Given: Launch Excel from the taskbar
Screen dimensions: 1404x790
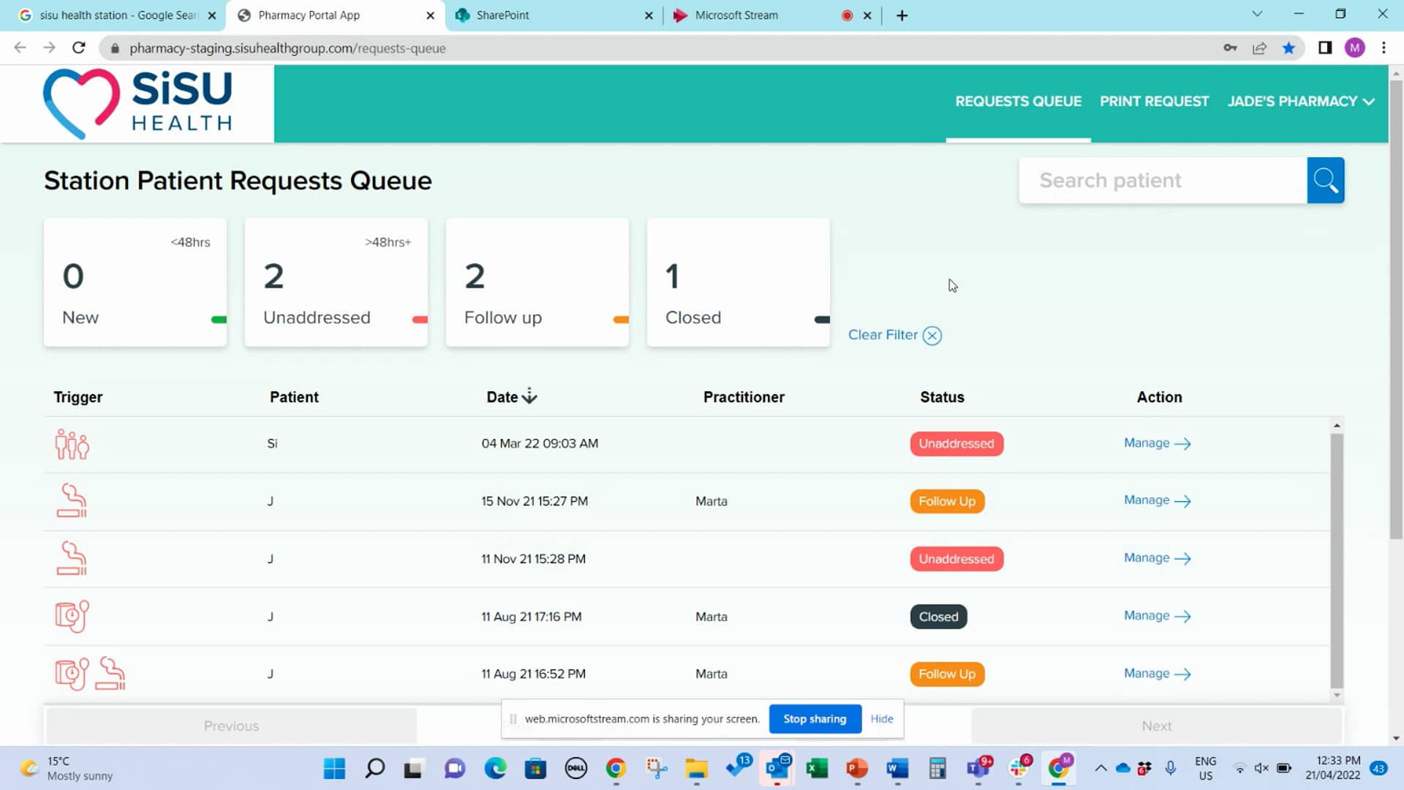Looking at the screenshot, I should point(818,769).
